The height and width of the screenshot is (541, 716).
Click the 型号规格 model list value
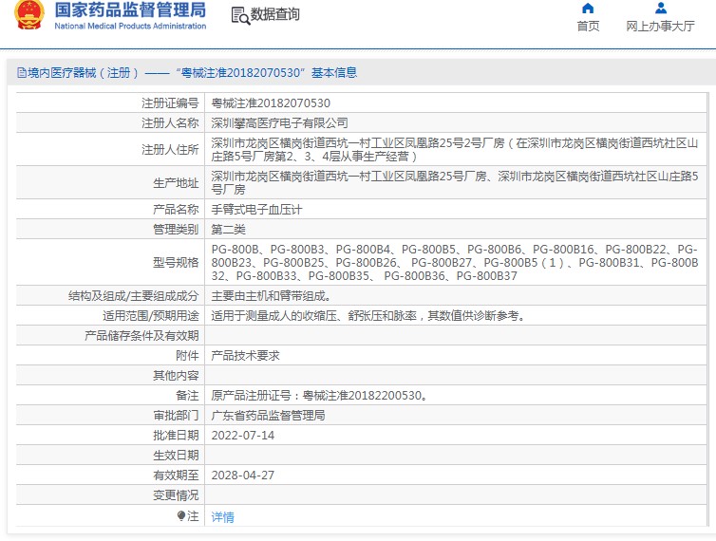point(455,263)
